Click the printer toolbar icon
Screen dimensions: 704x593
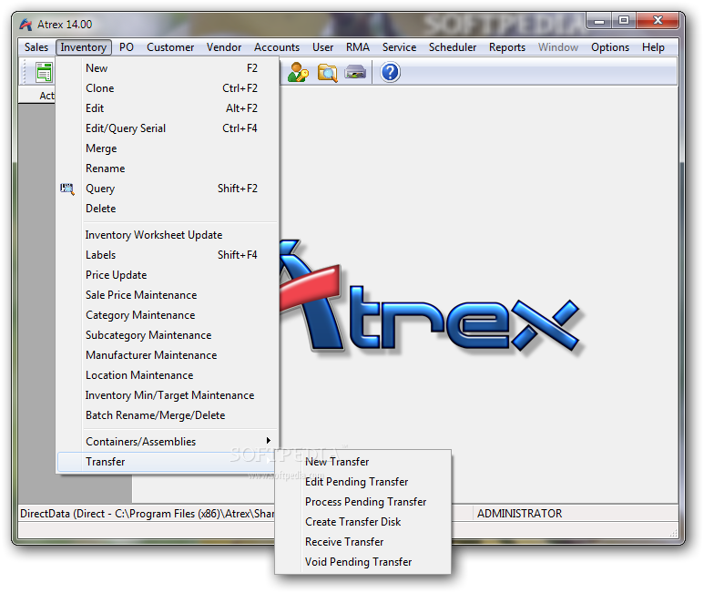(355, 72)
